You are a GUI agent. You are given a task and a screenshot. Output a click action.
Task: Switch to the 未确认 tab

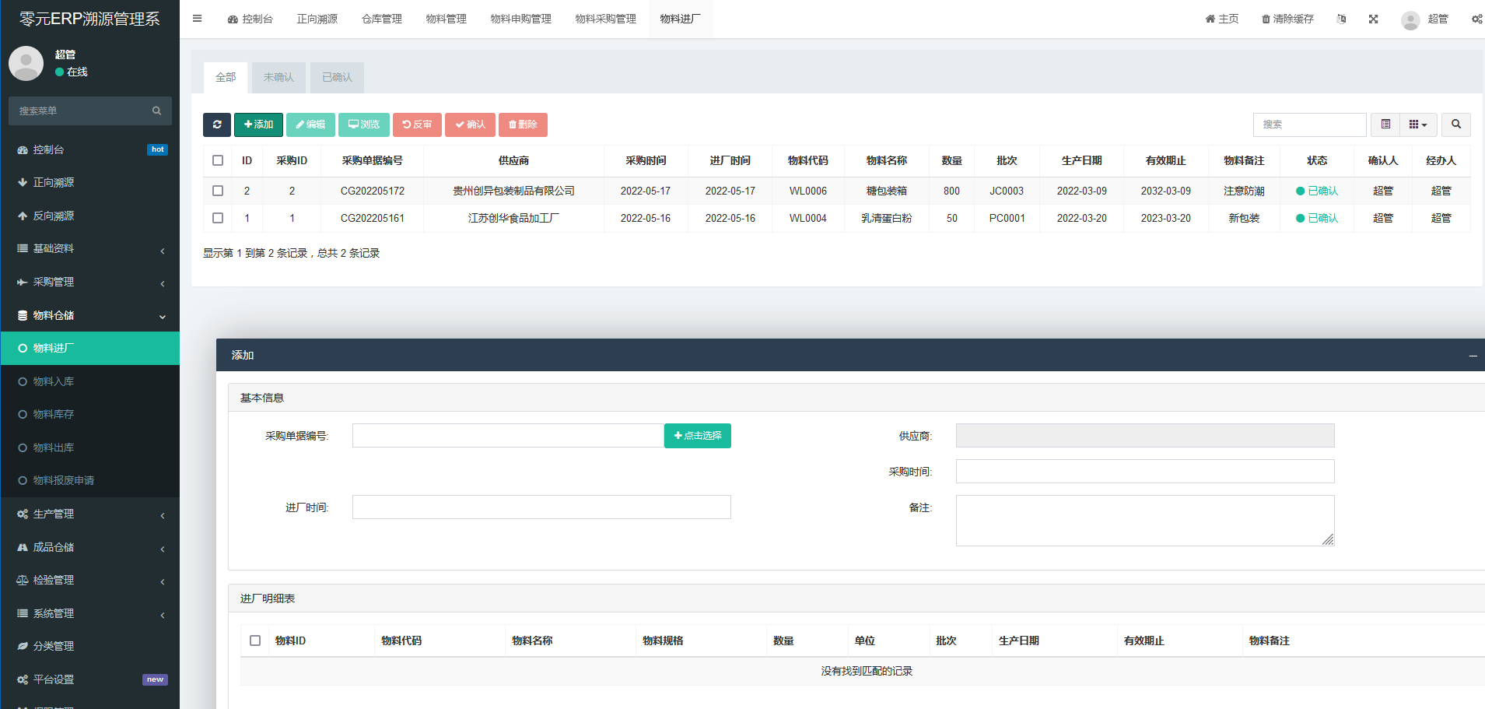pyautogui.click(x=278, y=78)
